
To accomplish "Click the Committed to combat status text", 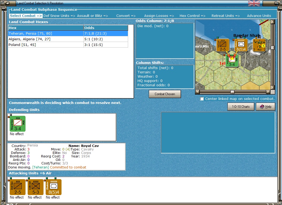I will tap(68, 167).
